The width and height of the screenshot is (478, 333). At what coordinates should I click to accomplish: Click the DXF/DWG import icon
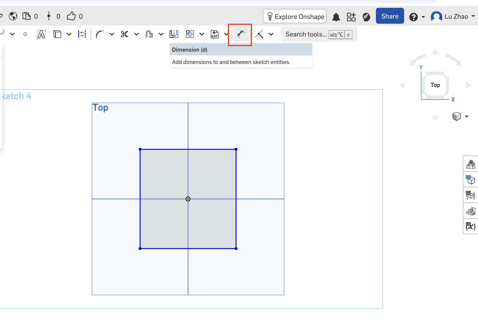pyautogui.click(x=215, y=34)
